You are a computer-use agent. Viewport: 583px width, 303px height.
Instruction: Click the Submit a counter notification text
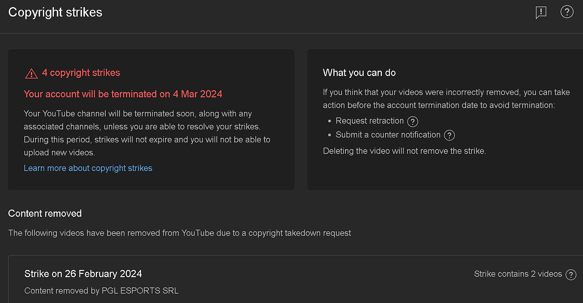(x=388, y=135)
